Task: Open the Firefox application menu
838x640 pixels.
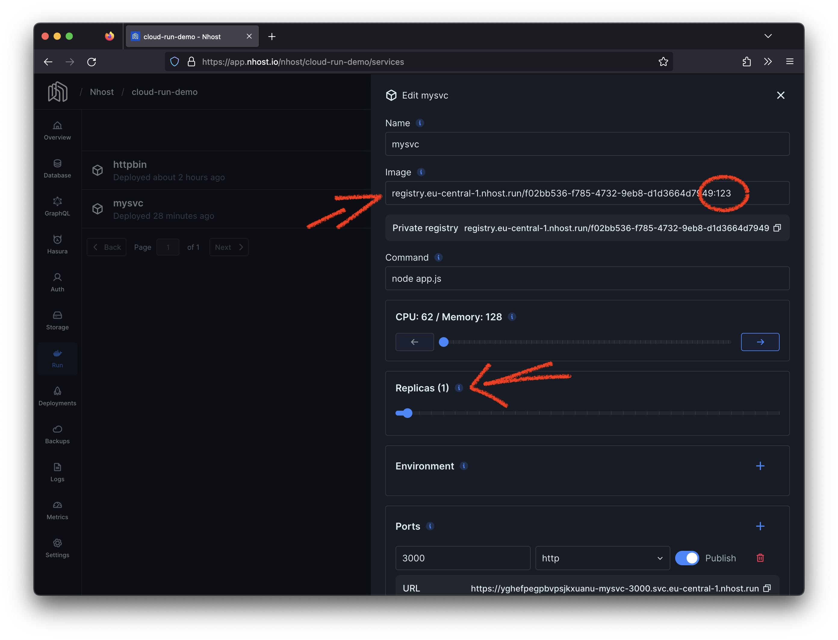Action: 790,61
